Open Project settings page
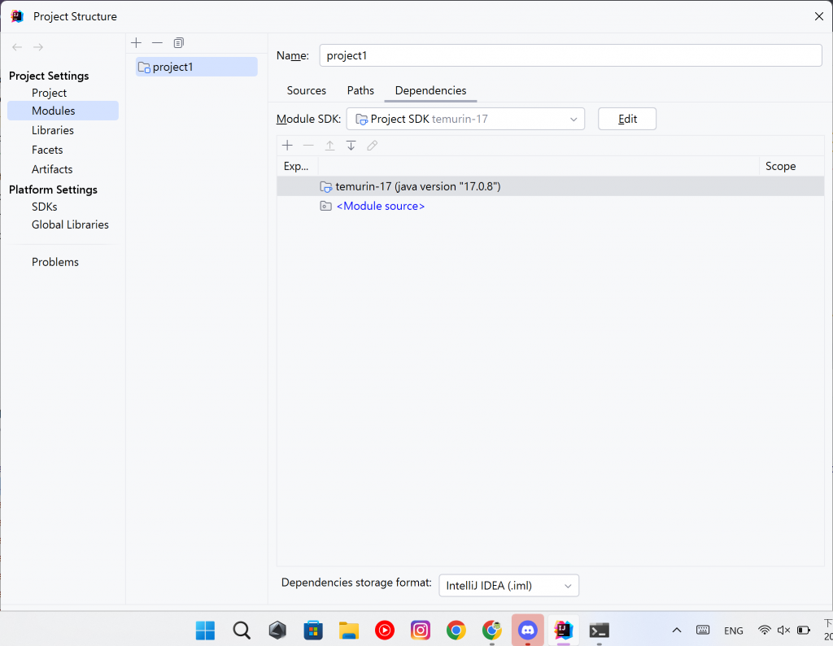Image resolution: width=833 pixels, height=646 pixels. [x=49, y=93]
